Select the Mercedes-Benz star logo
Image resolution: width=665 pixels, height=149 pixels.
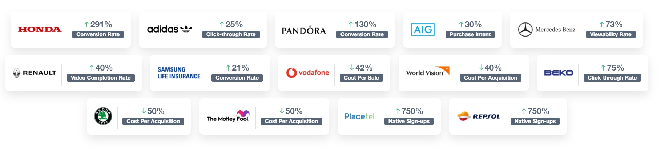[x=525, y=30]
